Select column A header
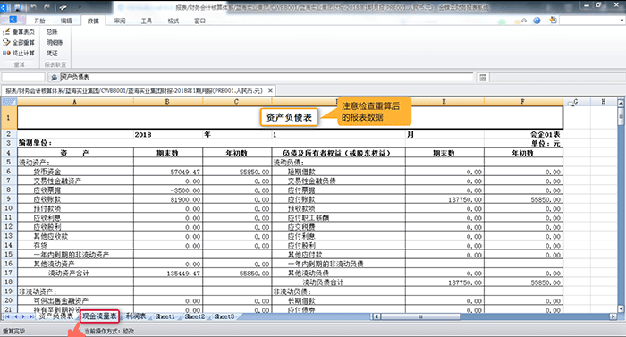626x337 pixels. 75,102
